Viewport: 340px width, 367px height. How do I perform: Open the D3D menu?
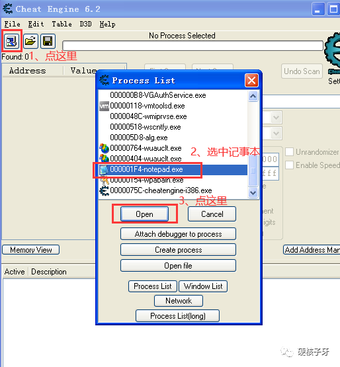[85, 24]
